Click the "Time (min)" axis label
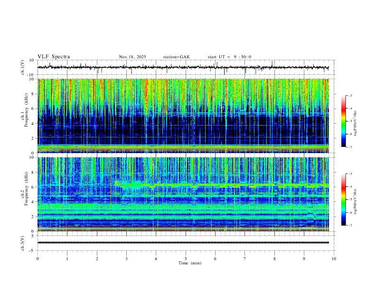The image size is (376, 290). (x=190, y=263)
